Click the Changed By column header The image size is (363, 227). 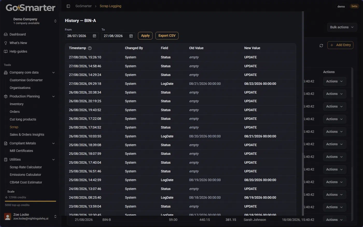[x=134, y=48]
